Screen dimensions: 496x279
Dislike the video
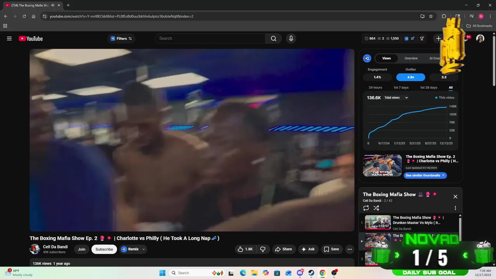click(263, 249)
